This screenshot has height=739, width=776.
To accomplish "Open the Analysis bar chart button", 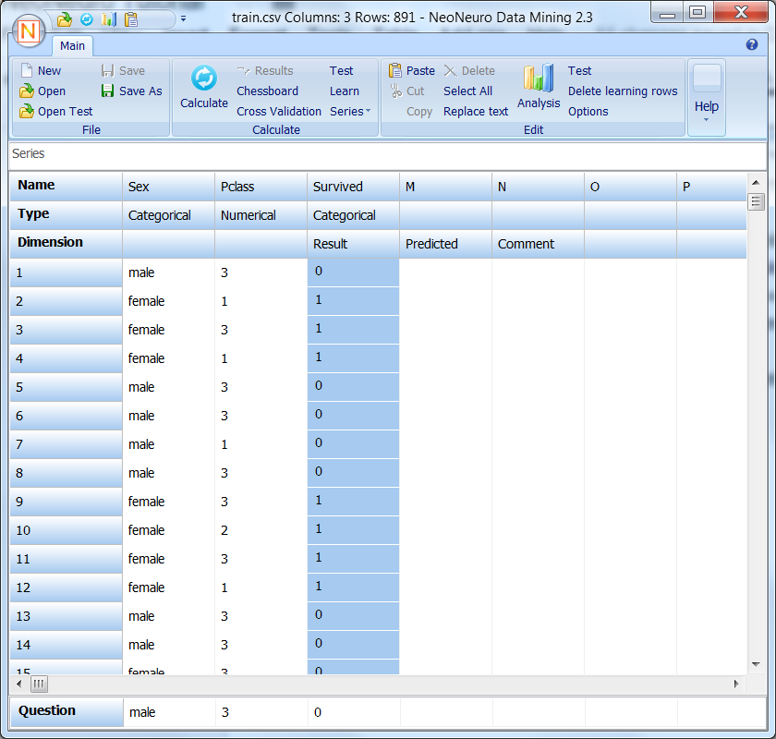I will [539, 87].
